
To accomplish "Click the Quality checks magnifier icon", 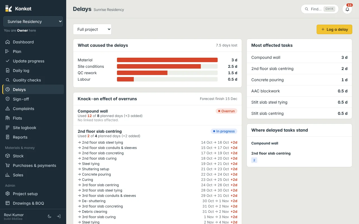I will coord(8,80).
